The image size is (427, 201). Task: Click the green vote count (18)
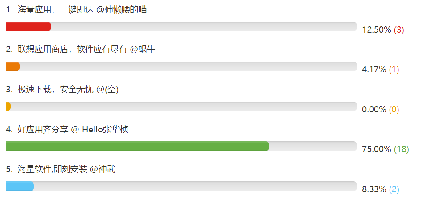click(x=402, y=149)
